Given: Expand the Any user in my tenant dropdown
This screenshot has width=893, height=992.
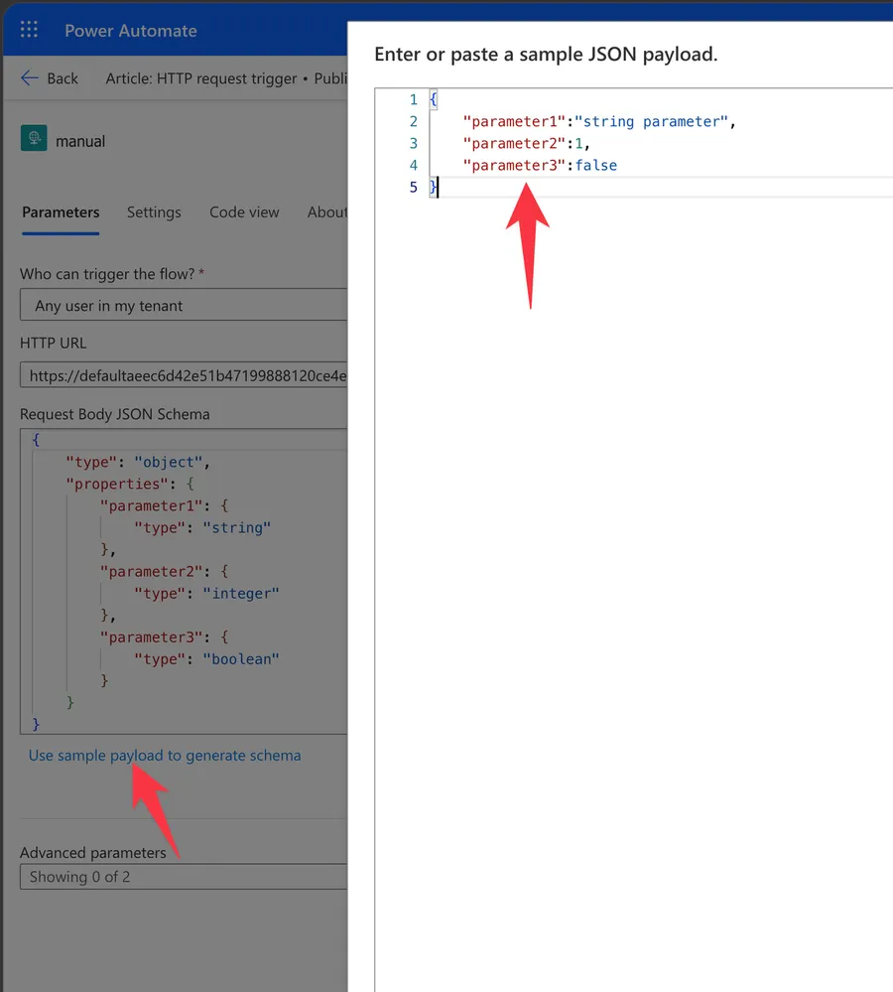Looking at the screenshot, I should pyautogui.click(x=184, y=306).
